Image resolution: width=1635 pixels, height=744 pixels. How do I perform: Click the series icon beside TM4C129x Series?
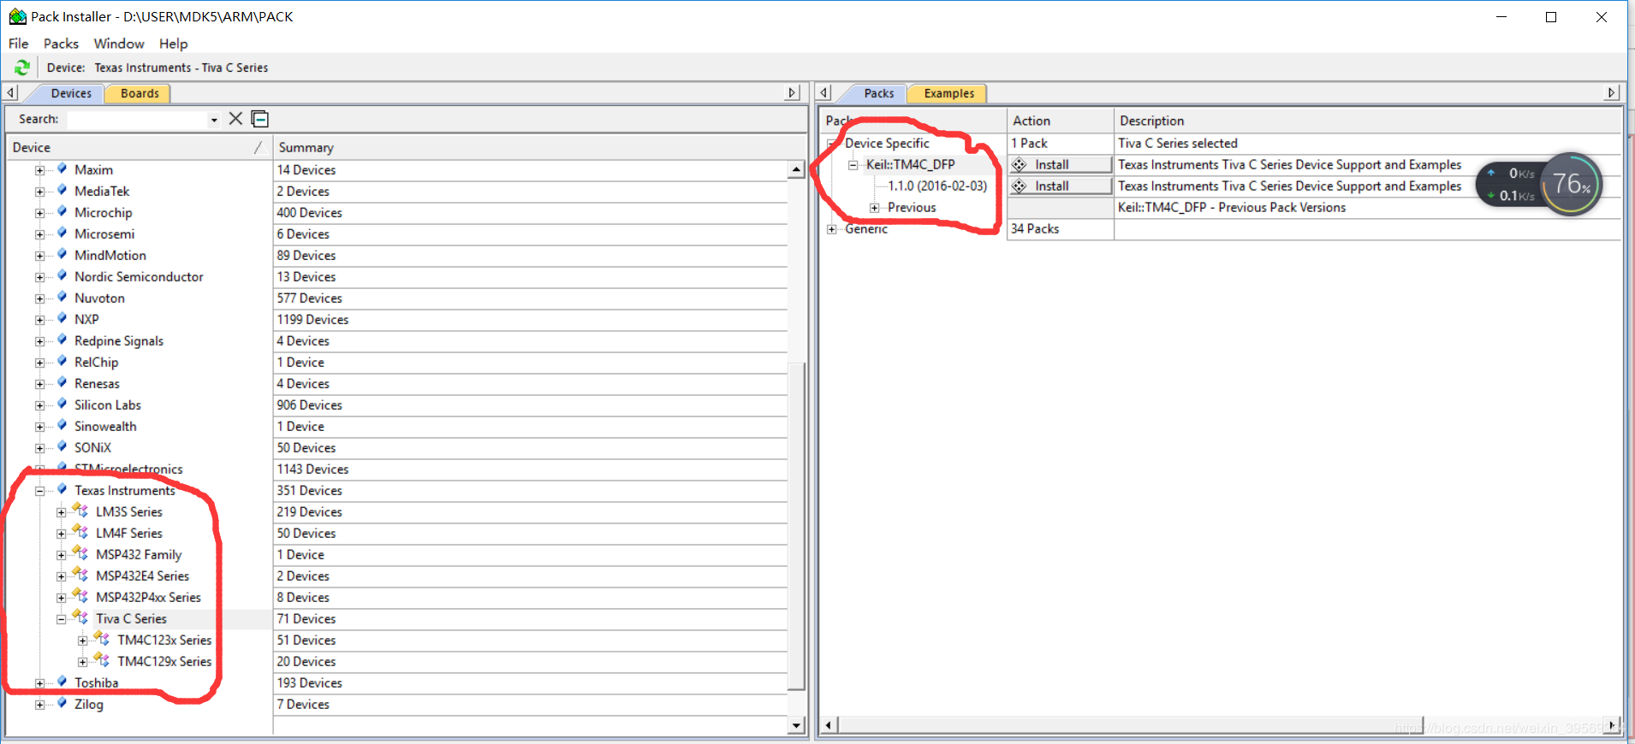(102, 660)
